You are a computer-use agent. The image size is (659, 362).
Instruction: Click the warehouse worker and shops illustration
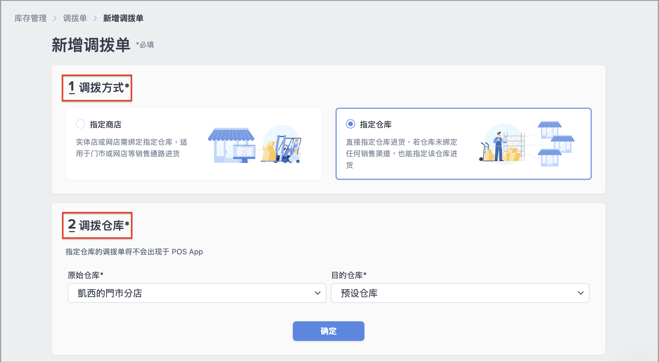tap(527, 143)
